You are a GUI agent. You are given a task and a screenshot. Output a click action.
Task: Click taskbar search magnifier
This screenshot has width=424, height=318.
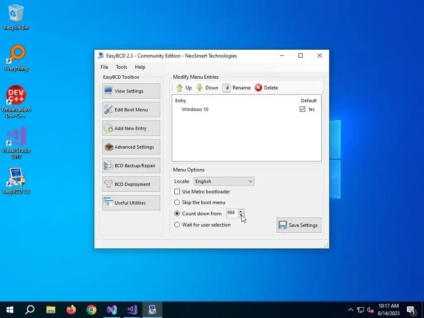pyautogui.click(x=30, y=310)
